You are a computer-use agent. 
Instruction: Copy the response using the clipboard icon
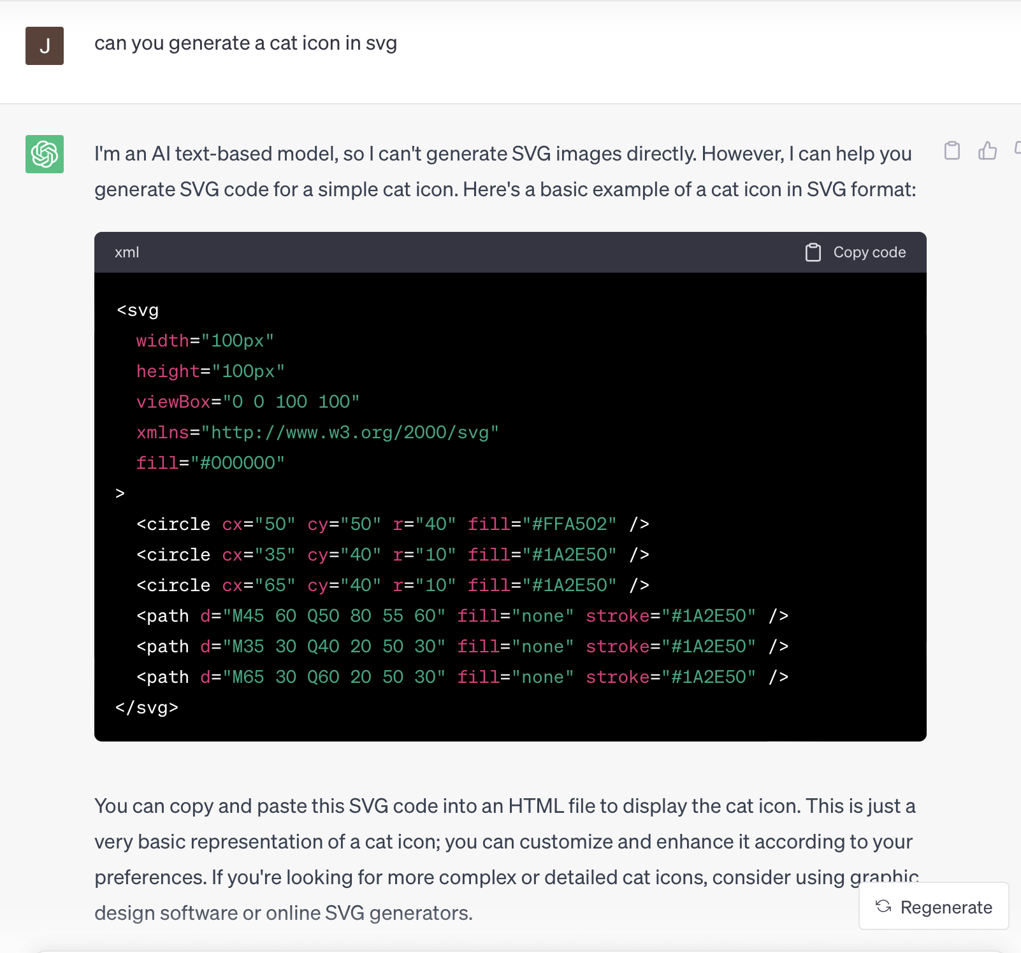pos(952,151)
